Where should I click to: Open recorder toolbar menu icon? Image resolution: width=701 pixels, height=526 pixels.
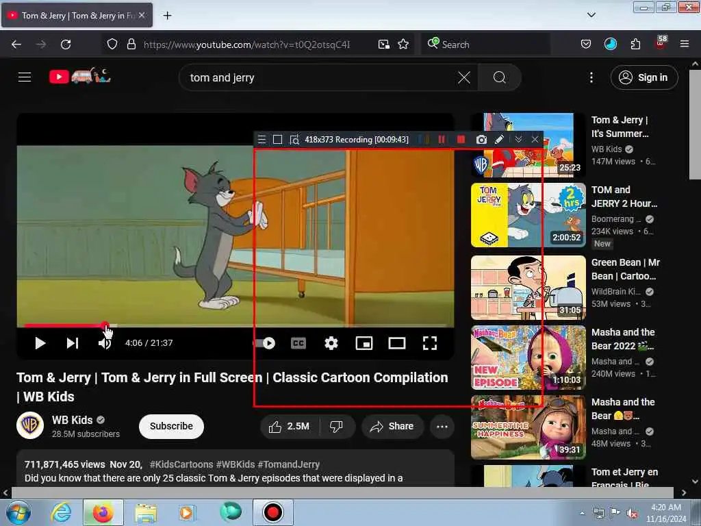click(x=262, y=140)
